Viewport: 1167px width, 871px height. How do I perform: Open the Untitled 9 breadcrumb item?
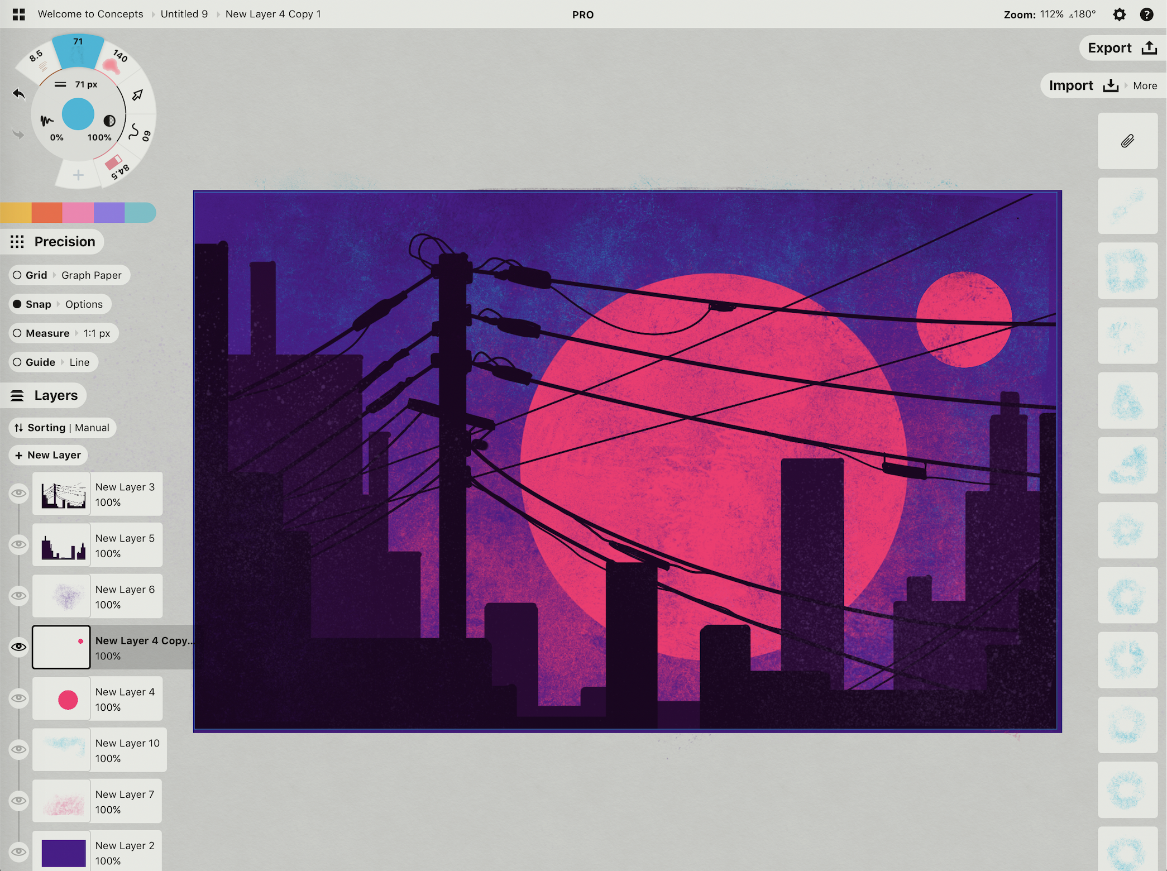coord(184,15)
